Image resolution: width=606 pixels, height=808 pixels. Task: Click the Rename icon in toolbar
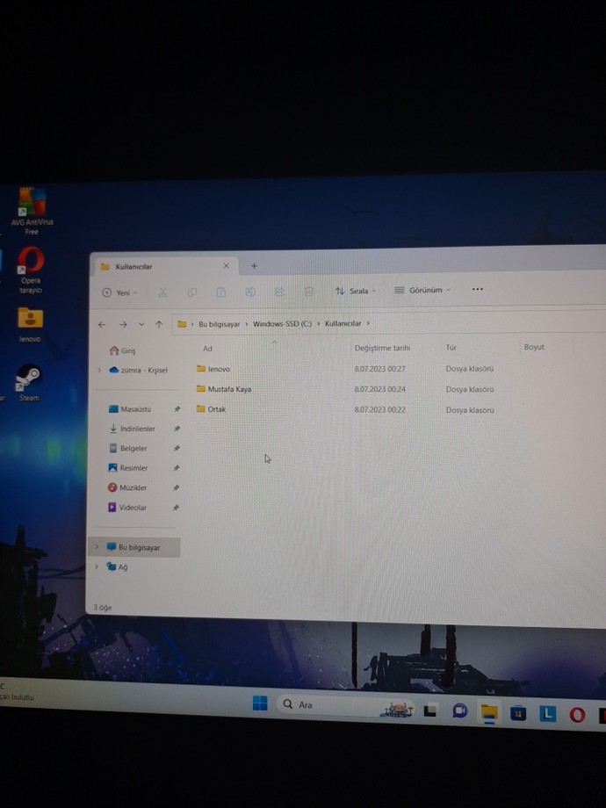tap(250, 292)
